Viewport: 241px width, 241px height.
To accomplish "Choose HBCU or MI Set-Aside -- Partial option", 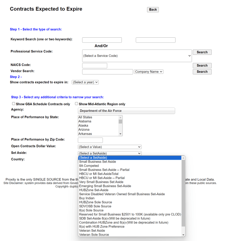I will point(130,178).
